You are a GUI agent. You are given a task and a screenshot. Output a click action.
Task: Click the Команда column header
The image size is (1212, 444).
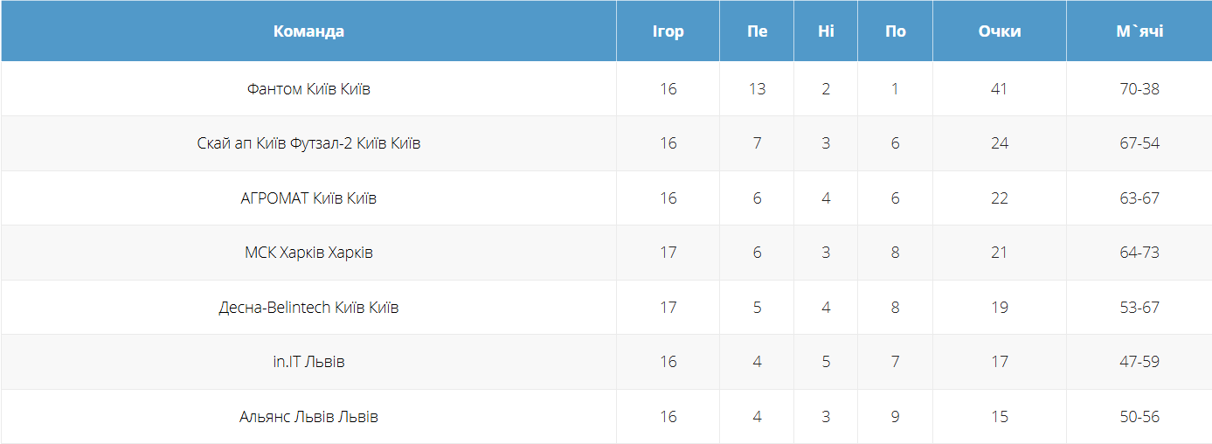308,31
